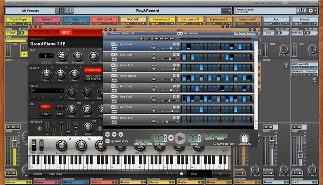Click the PITCH SHIFT TIME STRETCH button

93,79
